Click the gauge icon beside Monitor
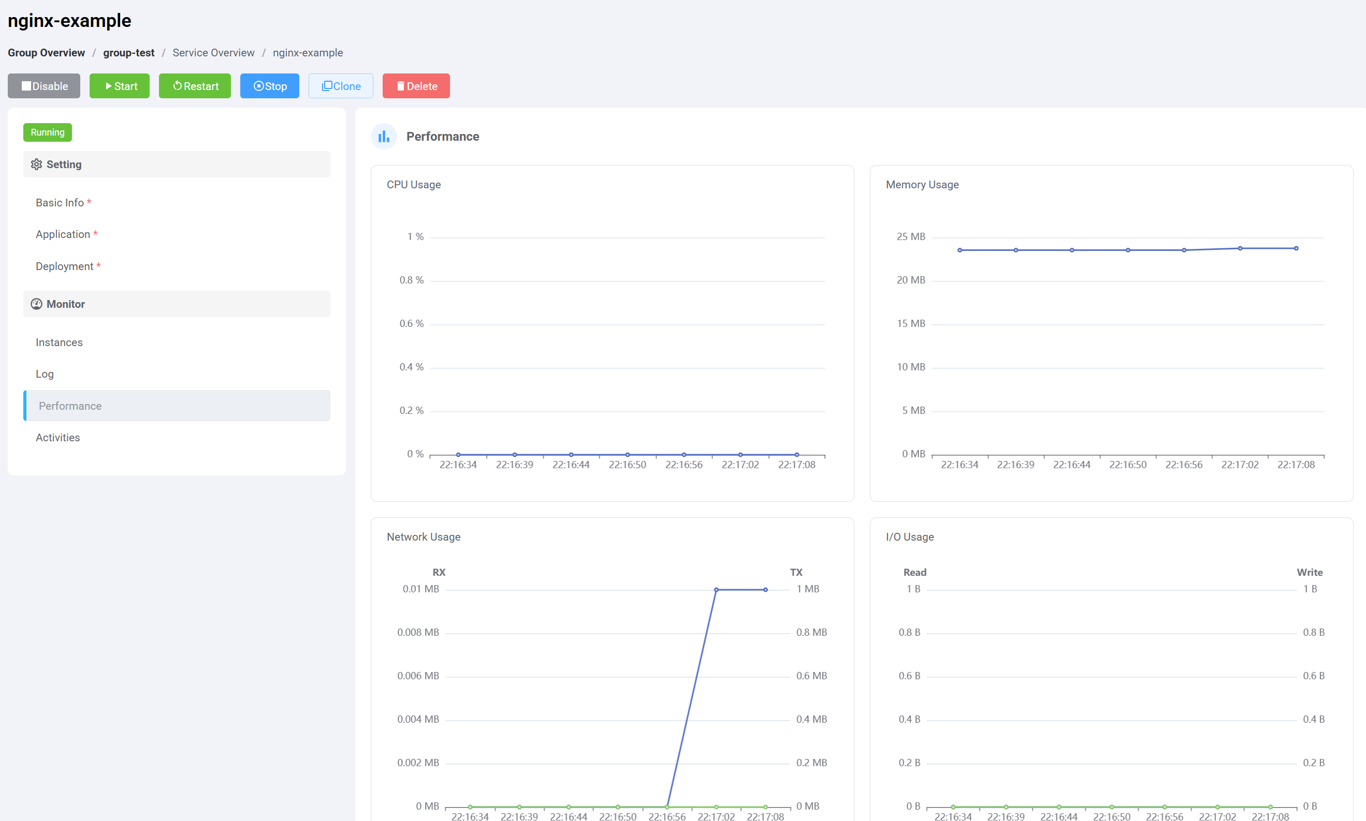Screen dimensions: 1366x821 coord(37,304)
